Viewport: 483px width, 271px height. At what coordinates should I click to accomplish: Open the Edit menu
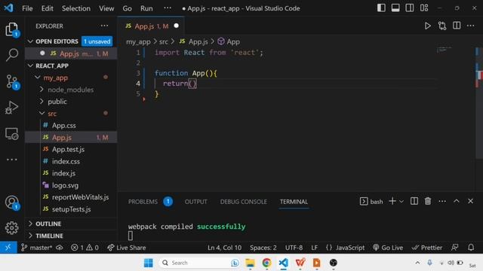[47, 8]
